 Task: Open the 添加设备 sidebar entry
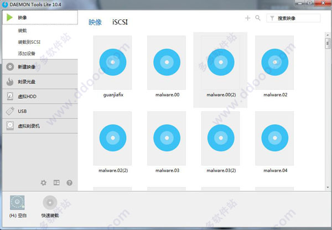(27, 53)
